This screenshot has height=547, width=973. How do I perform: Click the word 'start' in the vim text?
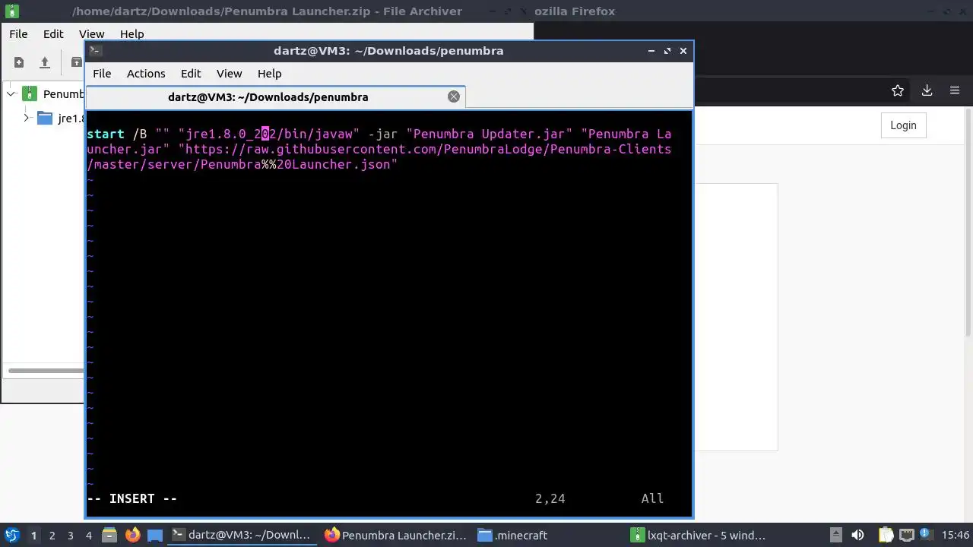tap(106, 134)
